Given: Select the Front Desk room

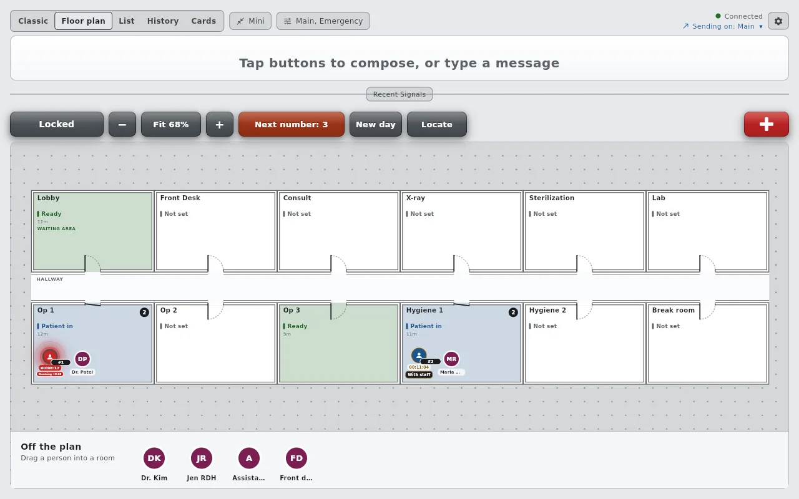Looking at the screenshot, I should [215, 231].
